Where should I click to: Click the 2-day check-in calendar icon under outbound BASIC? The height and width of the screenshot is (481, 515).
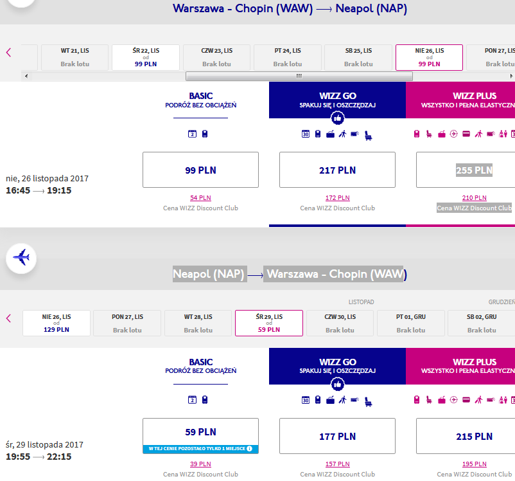point(192,134)
